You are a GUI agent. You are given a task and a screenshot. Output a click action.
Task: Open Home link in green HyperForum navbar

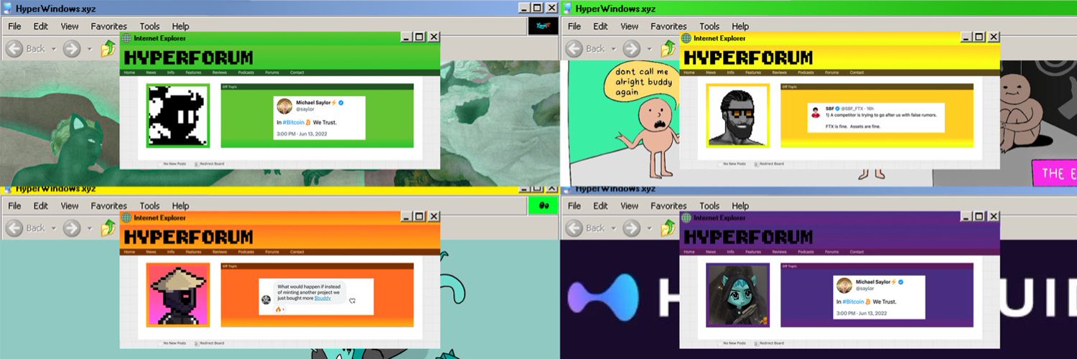[129, 73]
